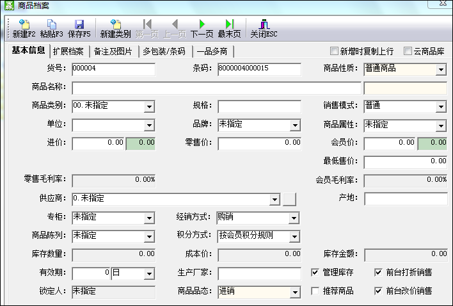This screenshot has height=306, width=453.
Task: Click the 有效期 number field
Action: click(x=91, y=273)
